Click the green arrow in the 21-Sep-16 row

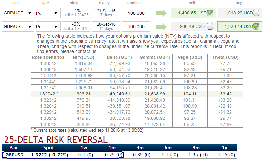(161, 13)
